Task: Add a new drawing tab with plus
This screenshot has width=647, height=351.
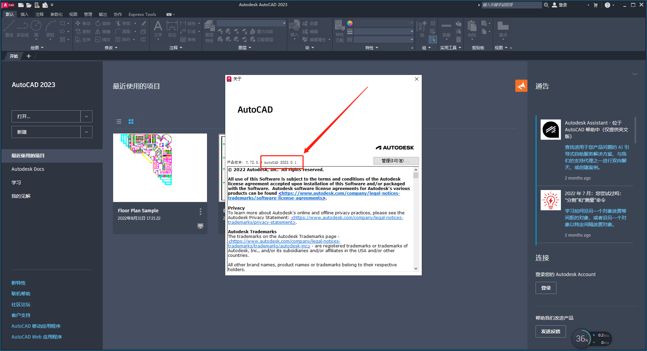Action: (x=29, y=56)
